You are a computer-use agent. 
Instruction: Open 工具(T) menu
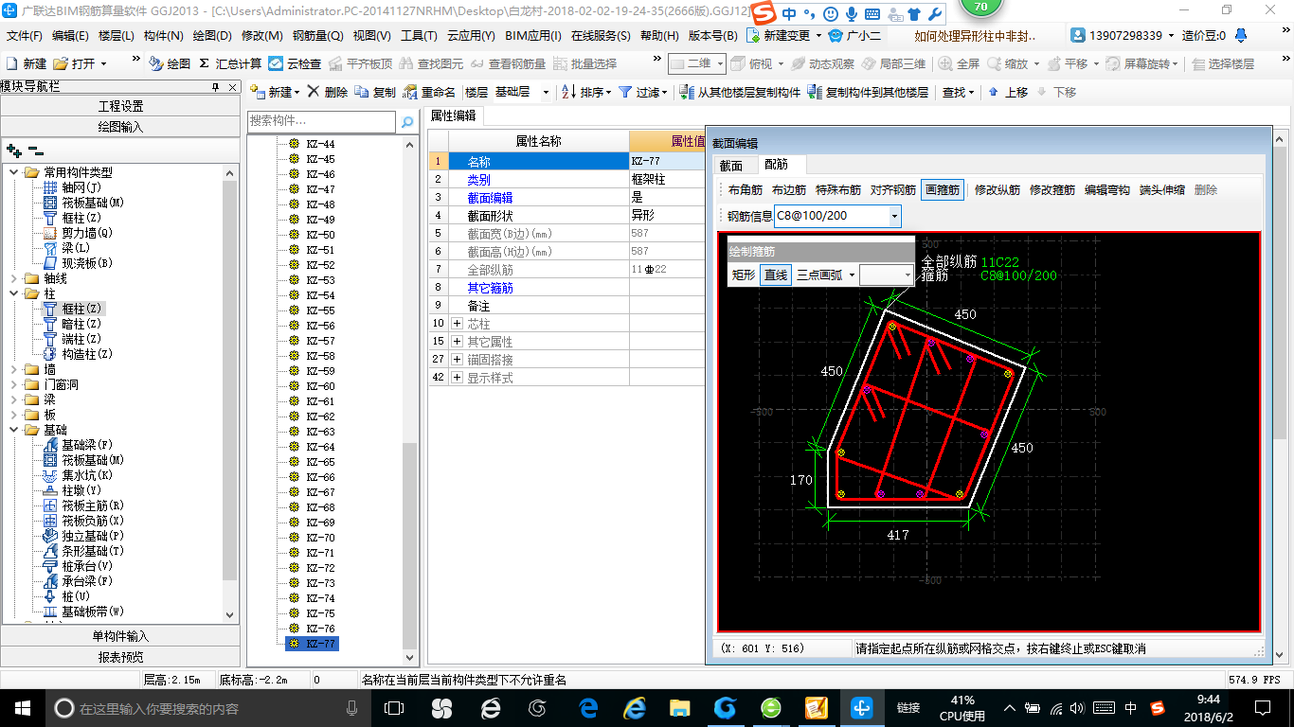pyautogui.click(x=419, y=36)
